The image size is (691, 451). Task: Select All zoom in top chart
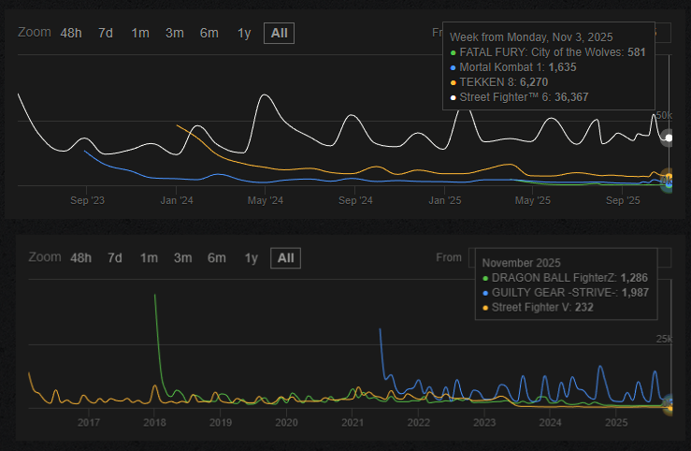279,33
